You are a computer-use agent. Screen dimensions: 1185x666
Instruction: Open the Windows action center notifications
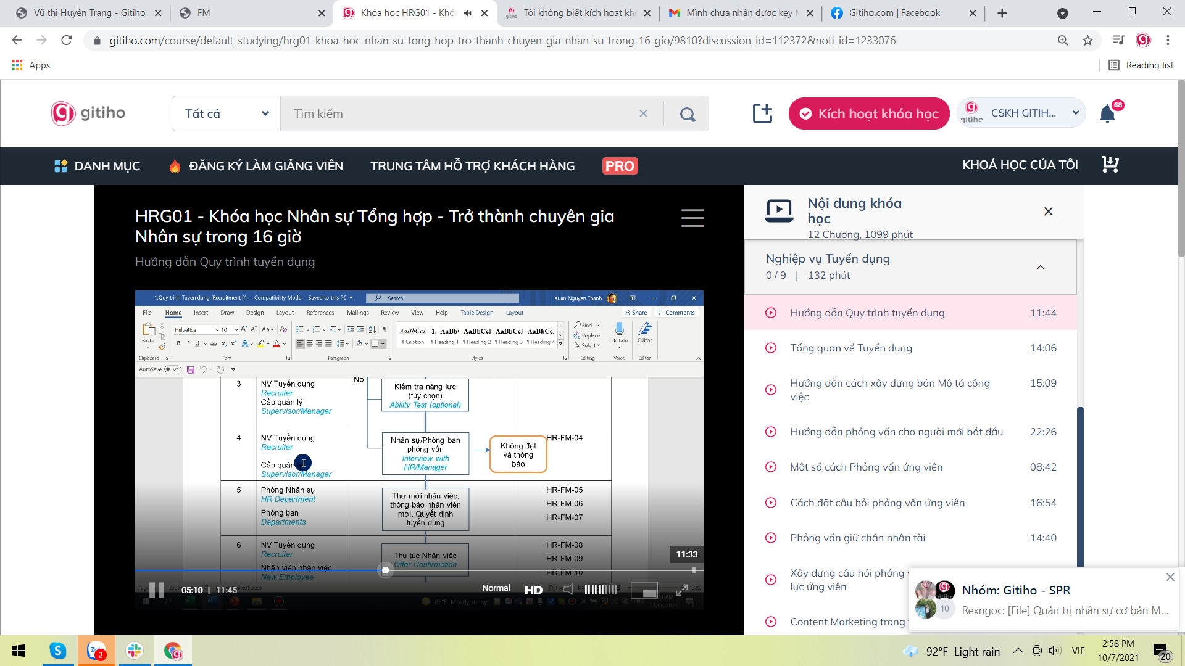coord(1162,652)
